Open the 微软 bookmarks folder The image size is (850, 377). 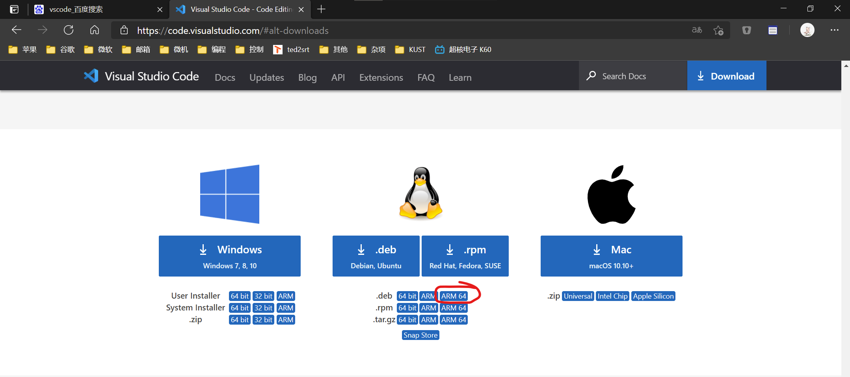coord(98,50)
